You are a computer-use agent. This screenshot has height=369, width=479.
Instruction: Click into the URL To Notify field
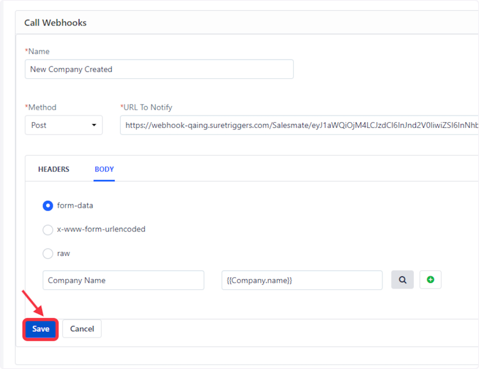point(299,125)
